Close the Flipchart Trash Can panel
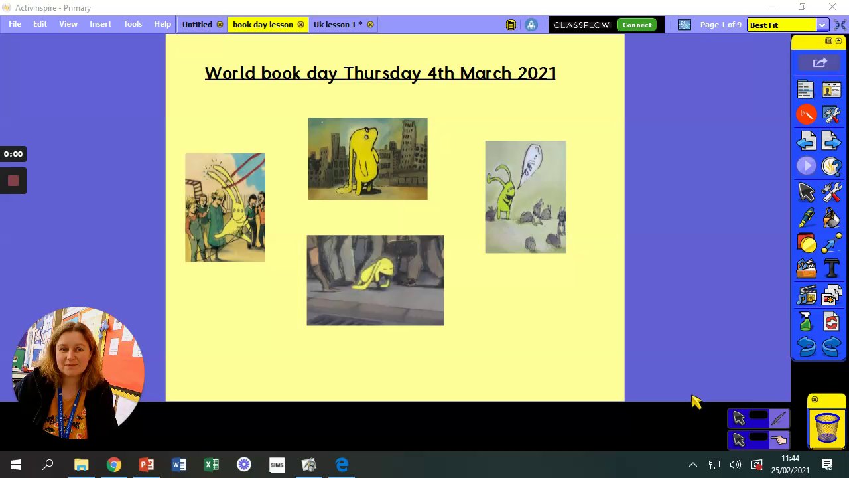Screen dimensions: 849x478 coord(815,400)
